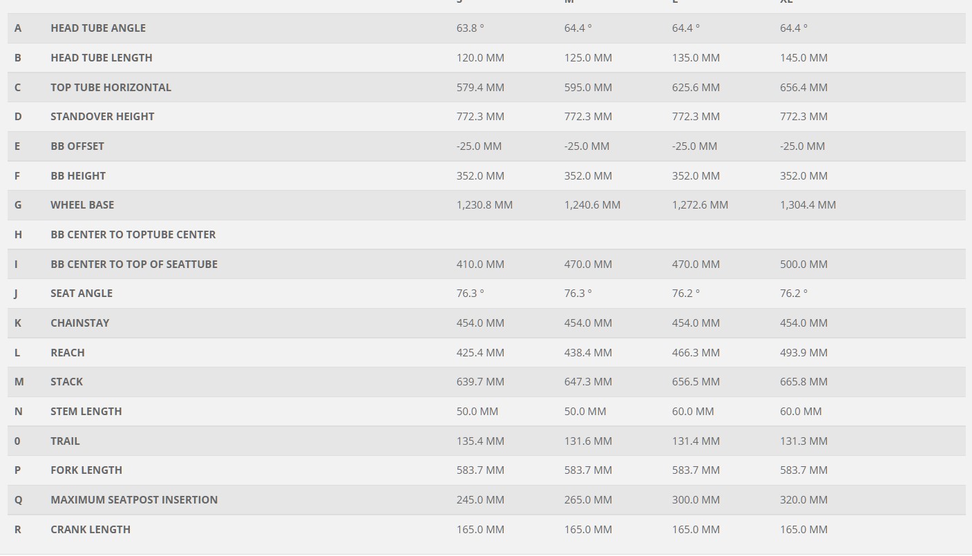Viewport: 972px width, 556px height.
Task: Select the HEAD TUBE ANGLE row label
Action: 98,28
